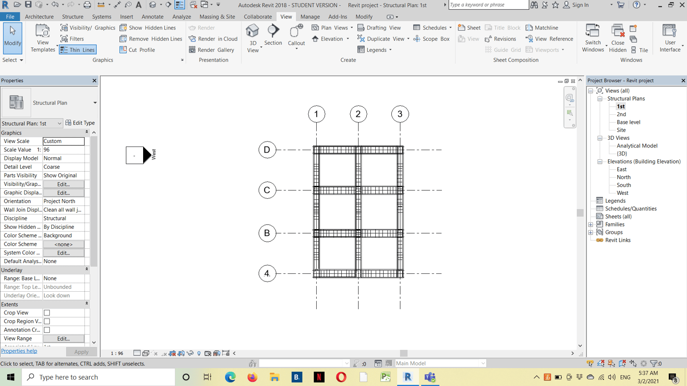Collapse the Underlay properties section
The width and height of the screenshot is (687, 386).
[87, 269]
